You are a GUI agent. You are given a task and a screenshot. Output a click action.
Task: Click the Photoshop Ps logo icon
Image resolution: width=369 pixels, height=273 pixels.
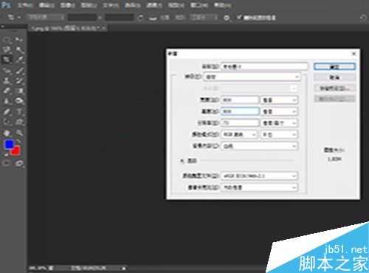(x=6, y=4)
